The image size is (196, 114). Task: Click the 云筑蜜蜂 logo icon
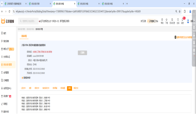3,21
